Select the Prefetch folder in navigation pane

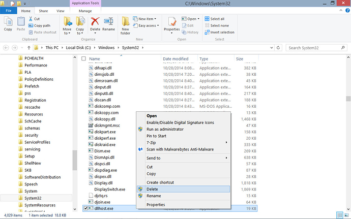click(32, 86)
